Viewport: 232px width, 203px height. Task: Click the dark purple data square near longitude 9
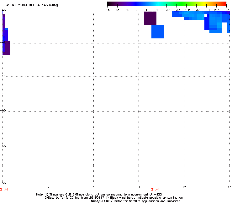tap(150, 18)
